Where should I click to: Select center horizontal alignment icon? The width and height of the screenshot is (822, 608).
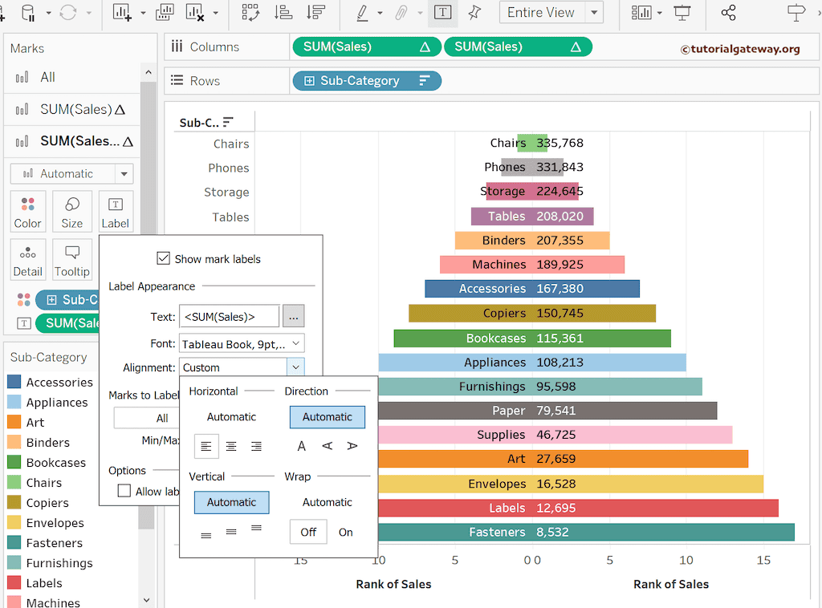click(231, 446)
